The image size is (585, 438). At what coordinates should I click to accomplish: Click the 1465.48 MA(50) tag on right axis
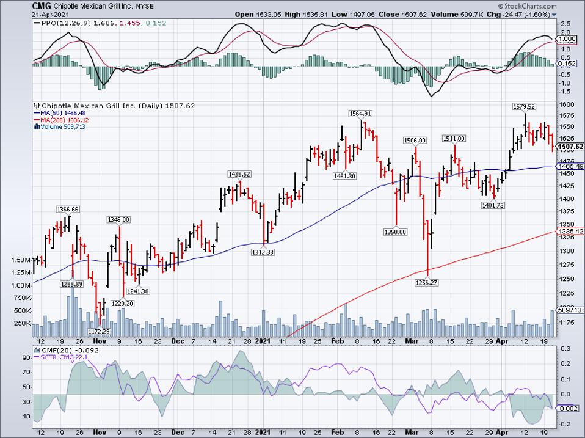pos(570,166)
